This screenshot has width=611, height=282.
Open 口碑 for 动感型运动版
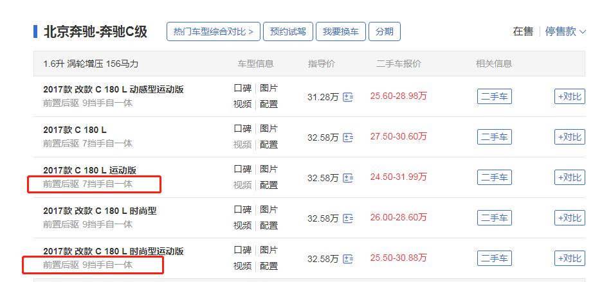242,88
